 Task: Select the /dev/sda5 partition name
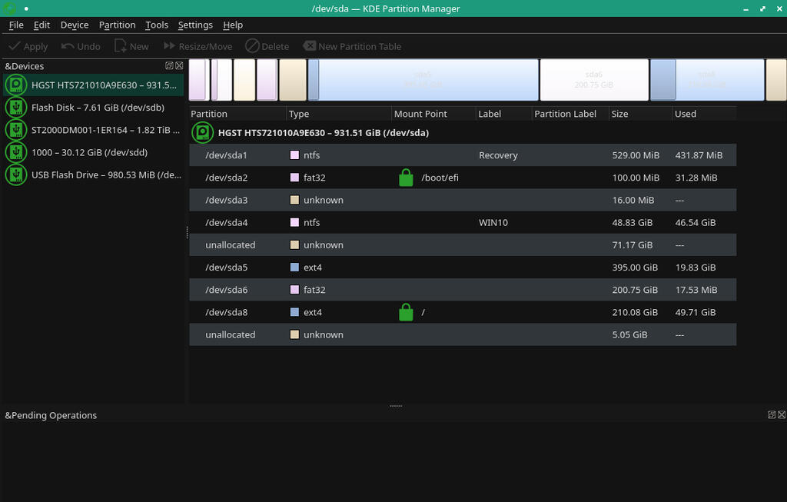227,267
